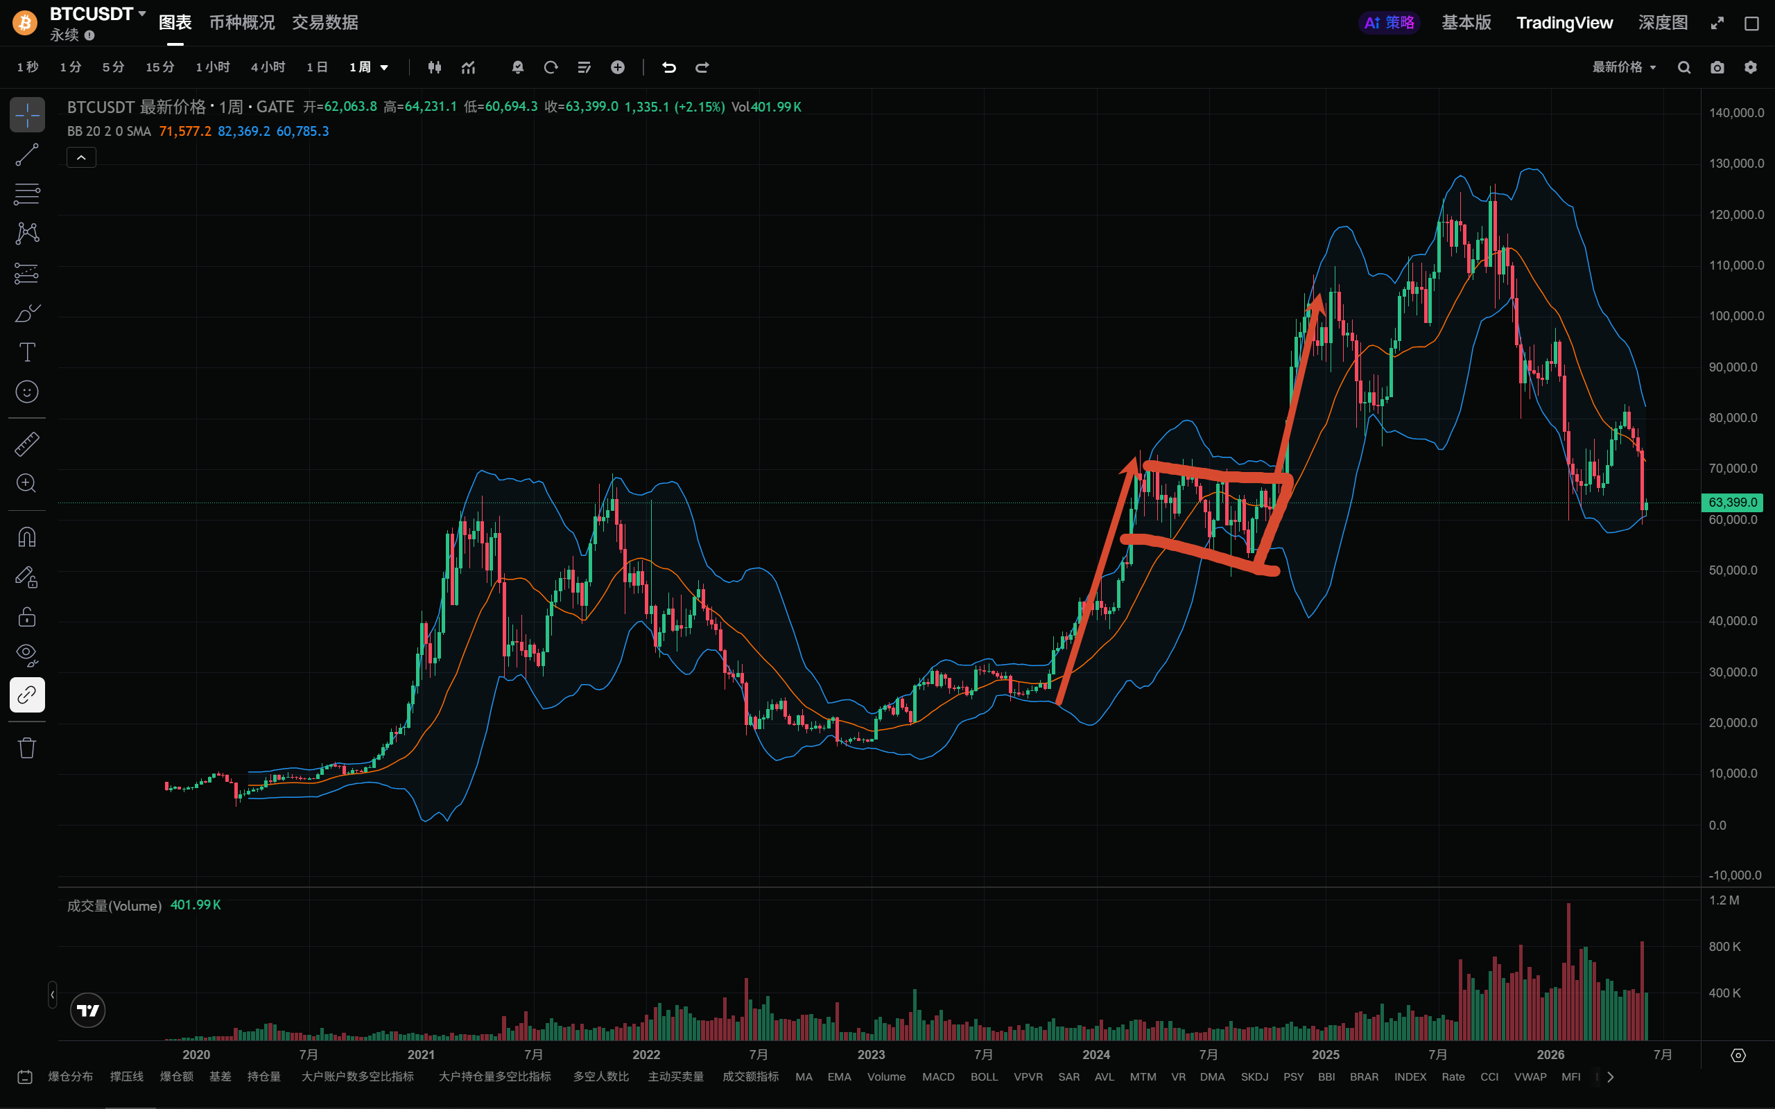Switch to the 深度图 view
The height and width of the screenshot is (1109, 1775).
click(x=1663, y=23)
